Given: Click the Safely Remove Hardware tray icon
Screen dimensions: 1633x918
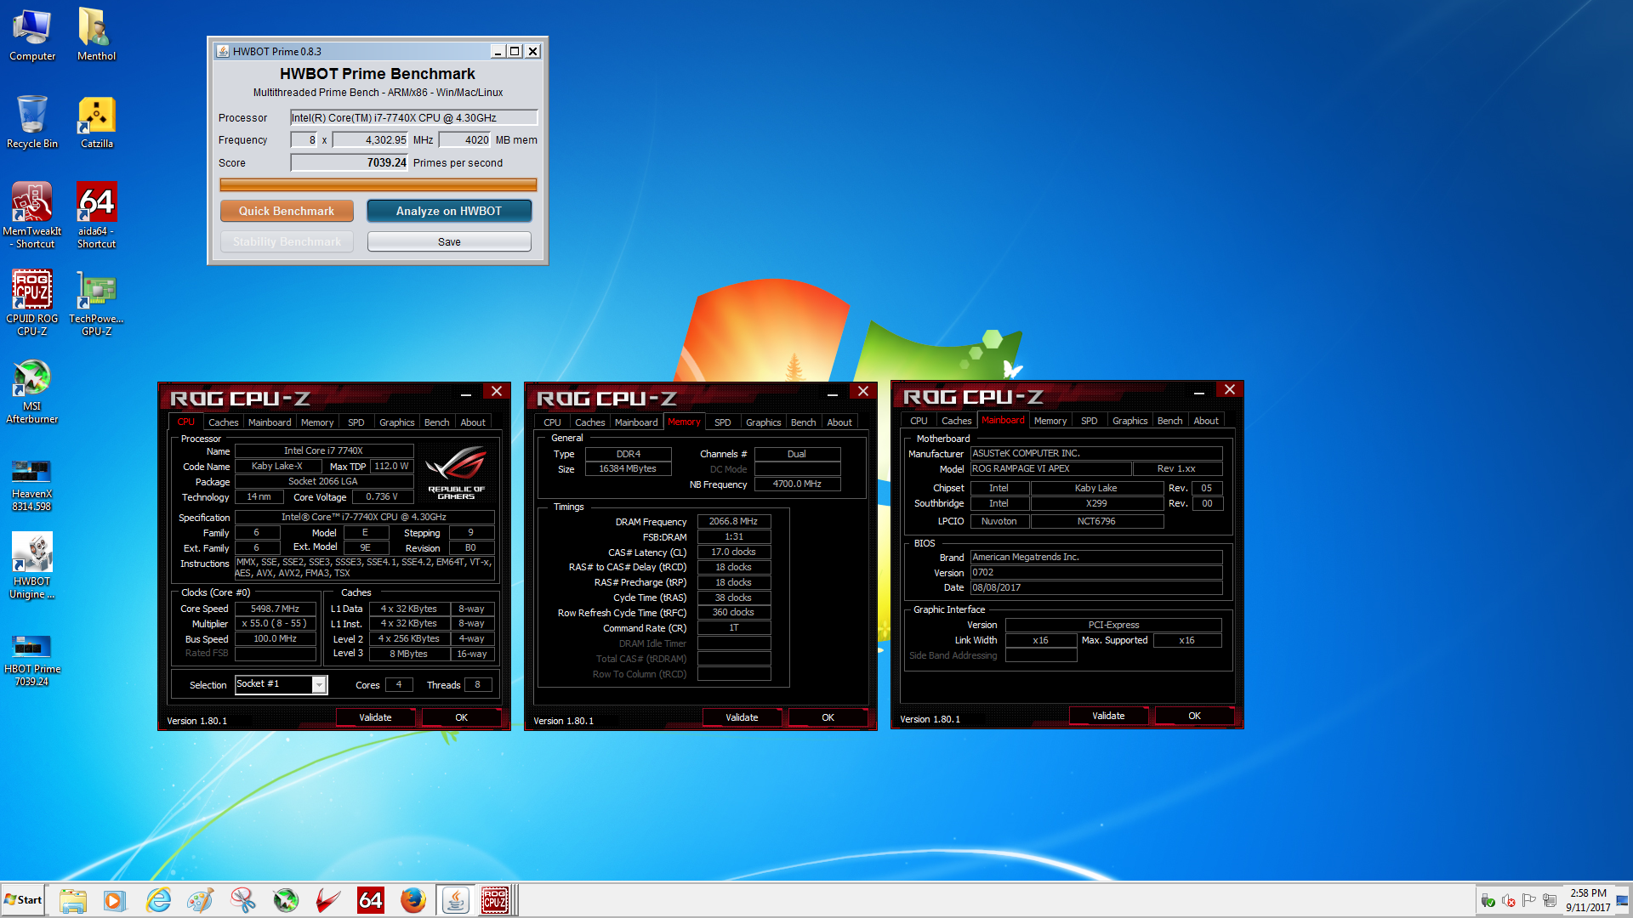Looking at the screenshot, I should tap(1488, 901).
